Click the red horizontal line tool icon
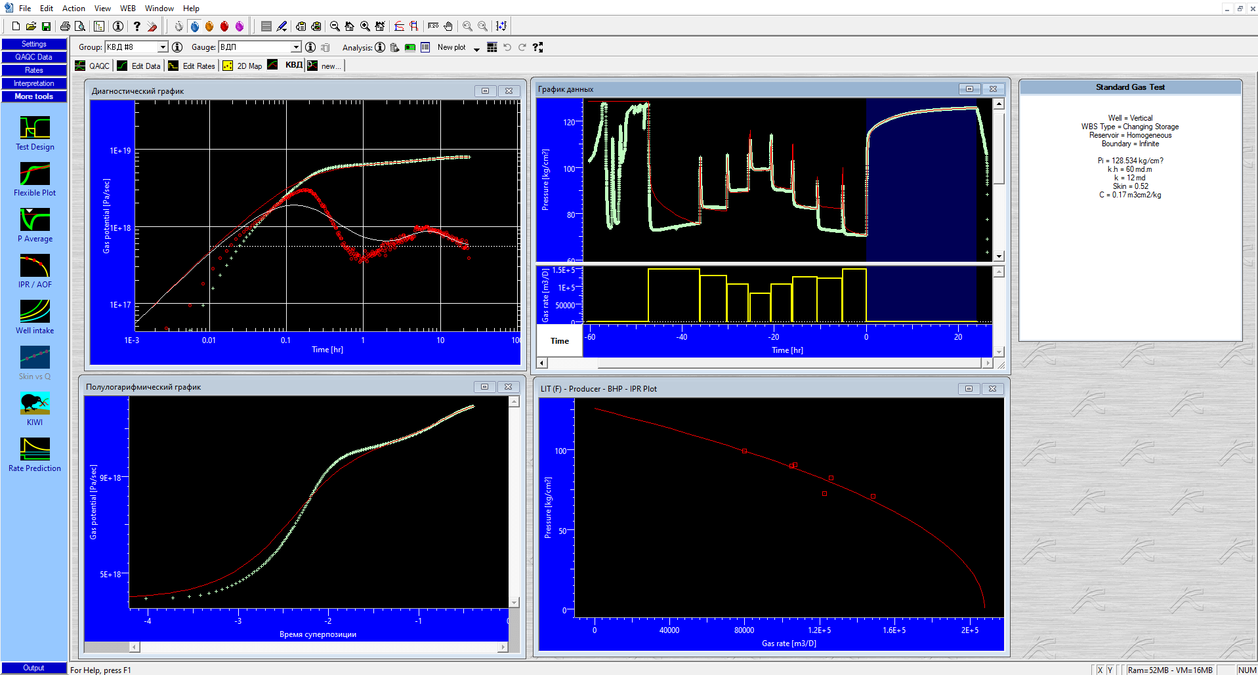Viewport: 1258px width, 675px height. 399,26
